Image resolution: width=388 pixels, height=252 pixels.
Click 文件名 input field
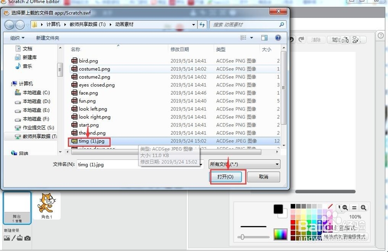coord(140,164)
